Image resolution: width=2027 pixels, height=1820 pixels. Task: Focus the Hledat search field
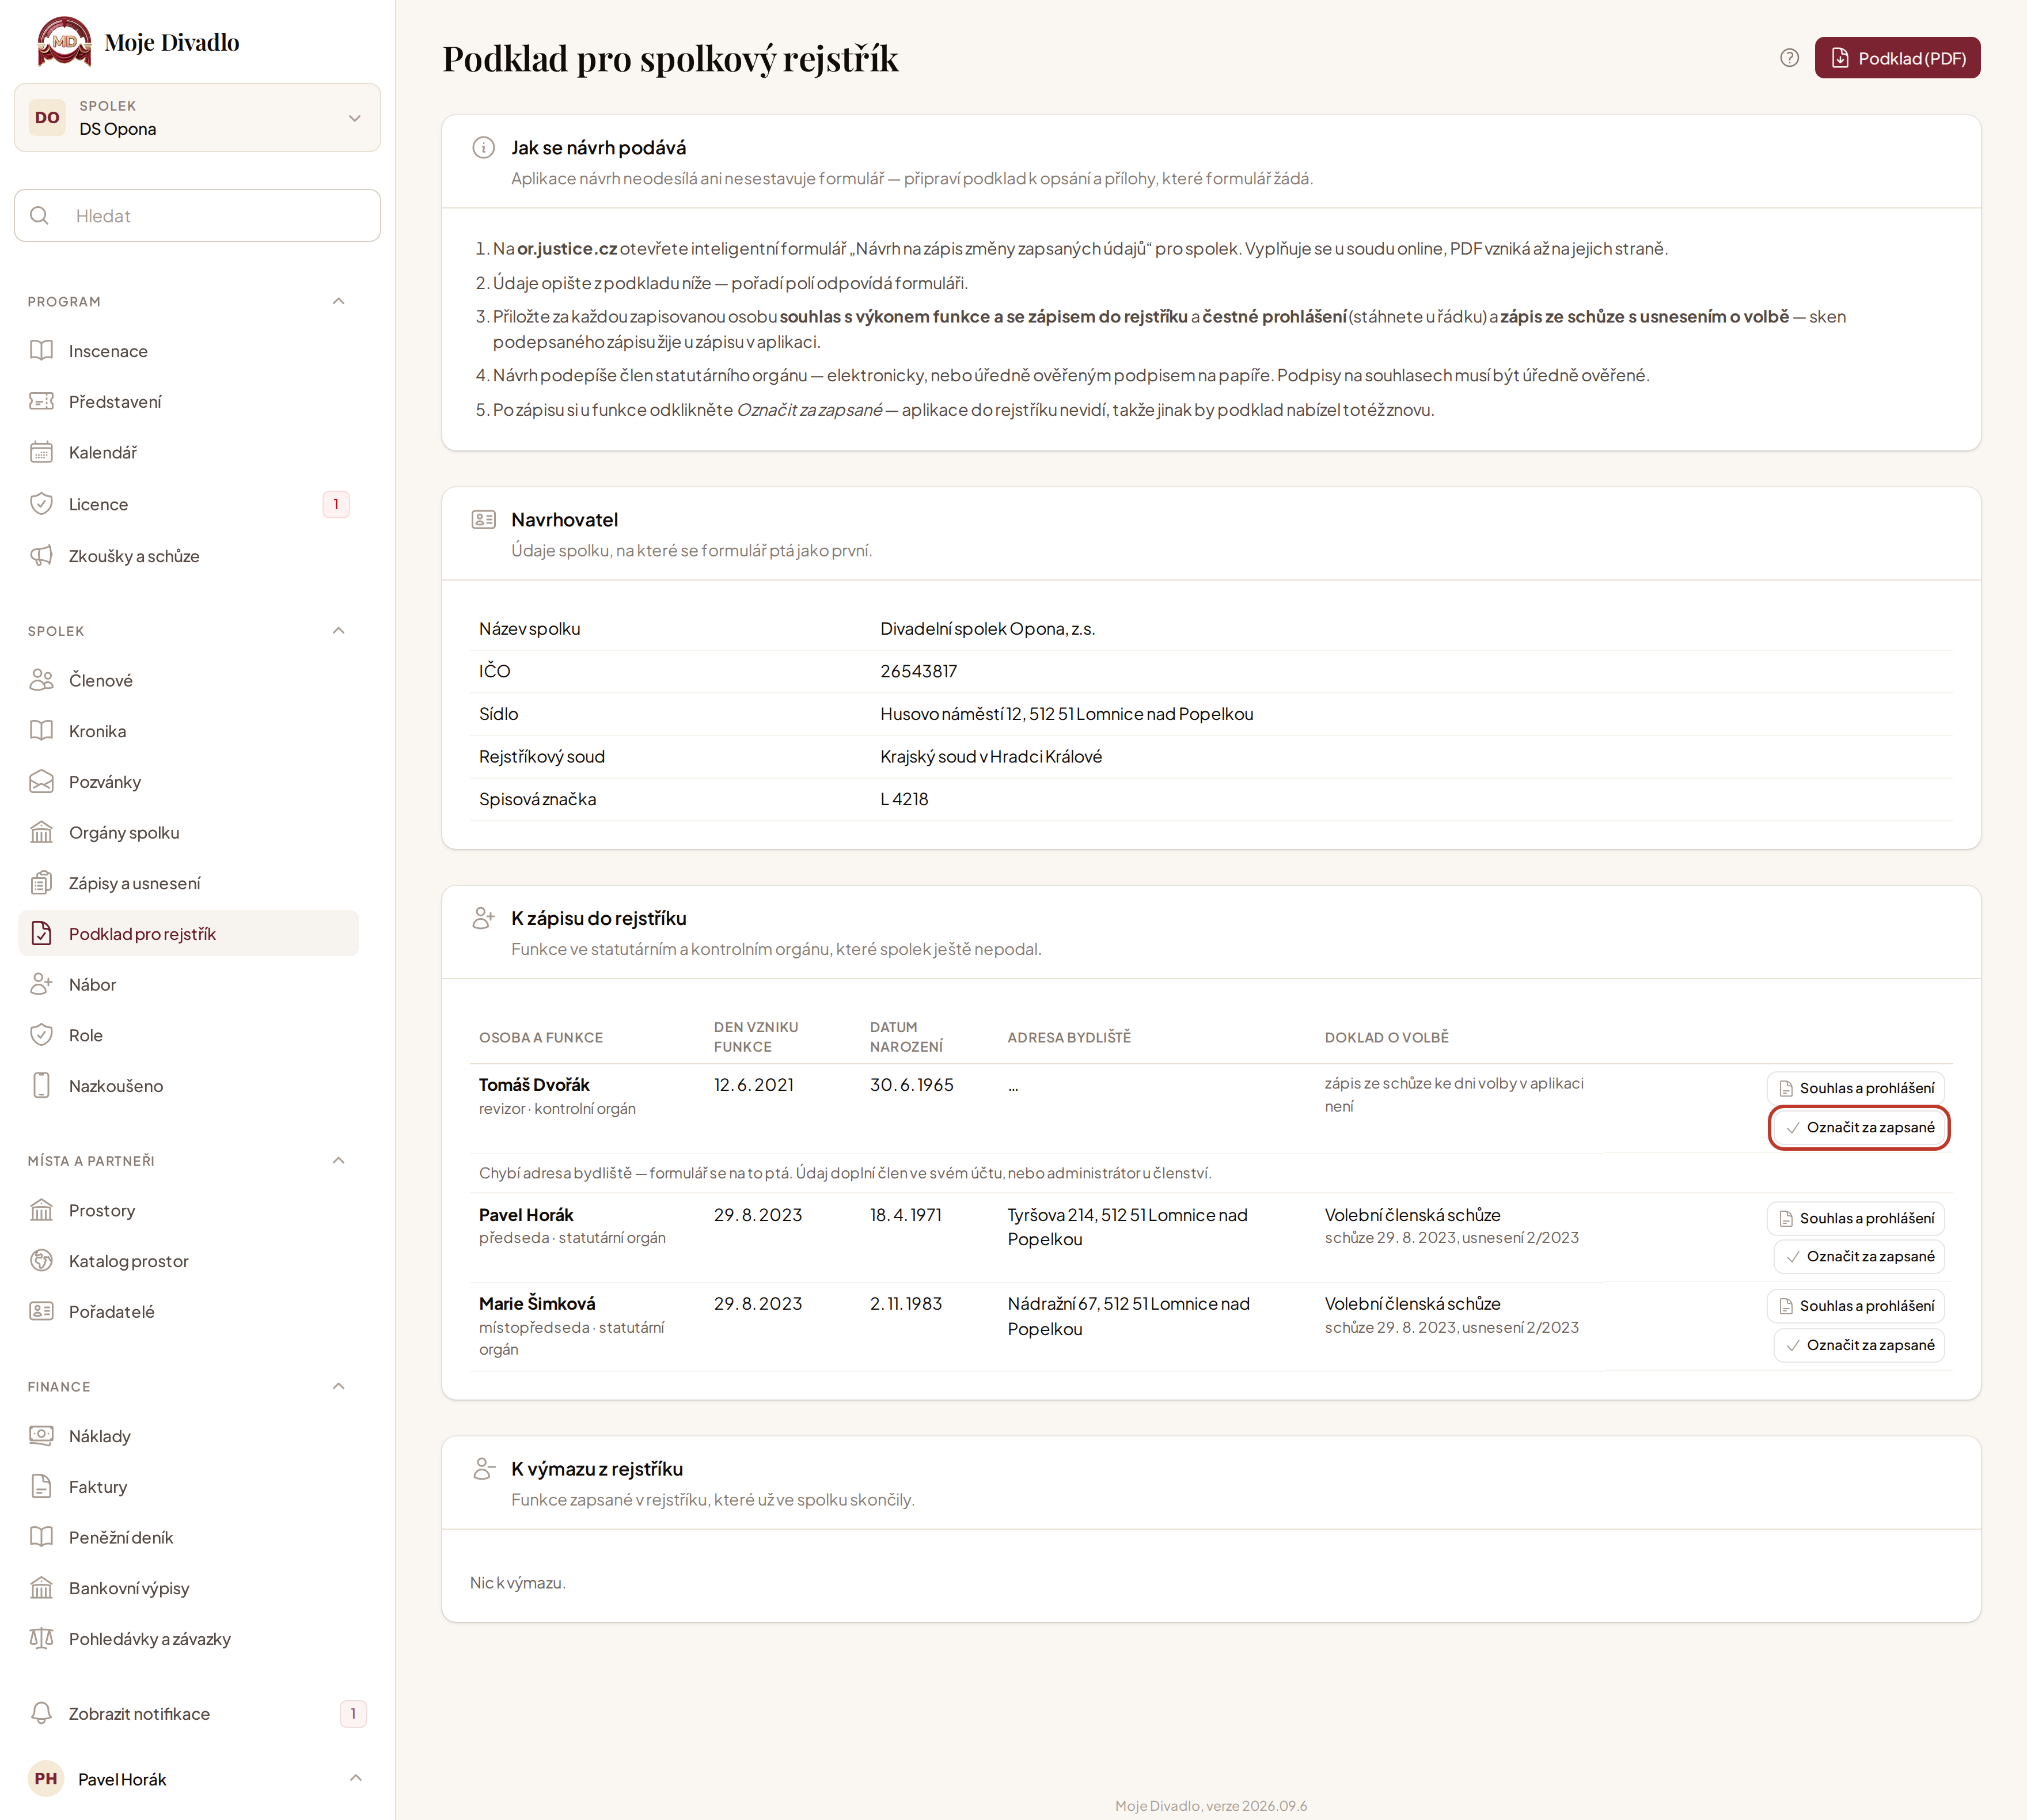tap(197, 216)
